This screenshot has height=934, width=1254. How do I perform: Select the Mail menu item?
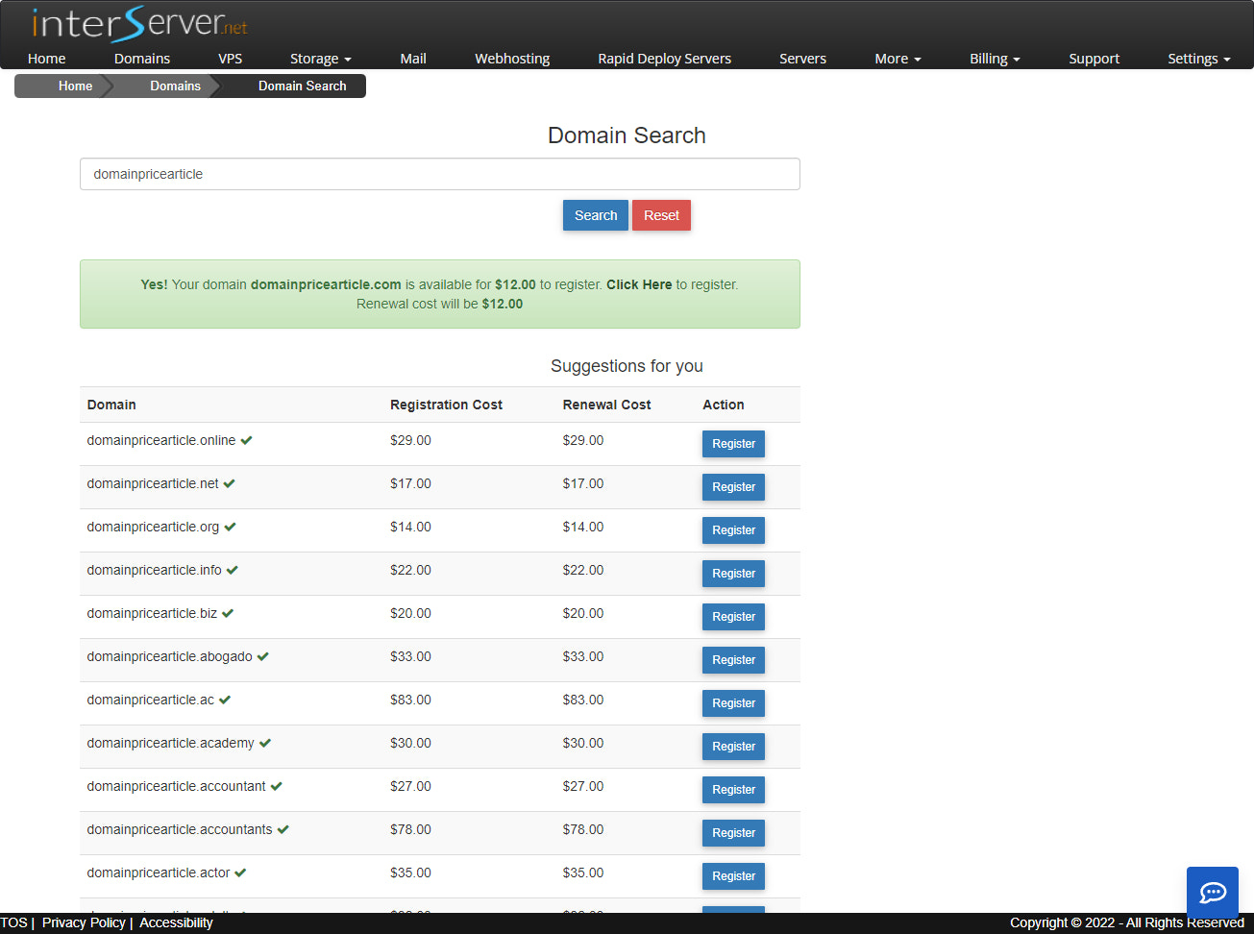point(412,59)
